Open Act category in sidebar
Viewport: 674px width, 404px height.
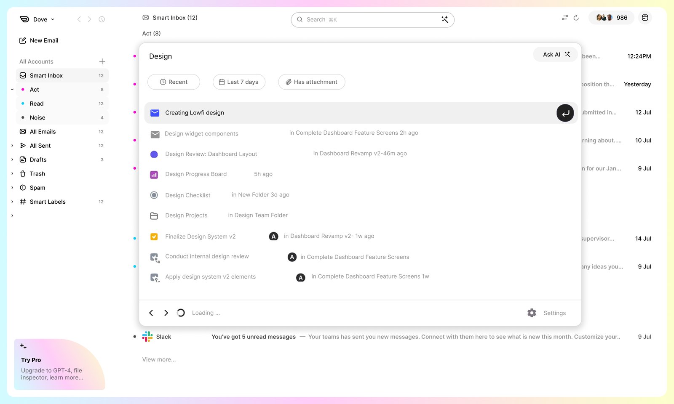[x=62, y=90]
